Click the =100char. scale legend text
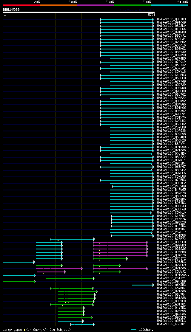Image resolution: width=191 pixels, height=332 pixels. (x=145, y=330)
